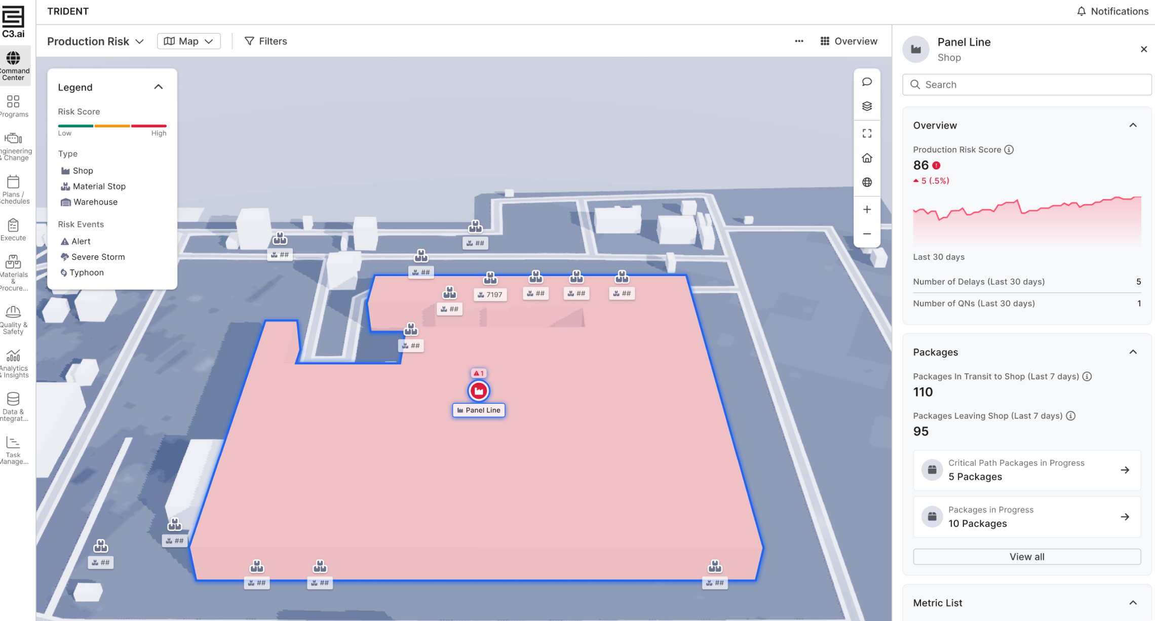Click the red Panel Line shop marker

pyautogui.click(x=478, y=391)
